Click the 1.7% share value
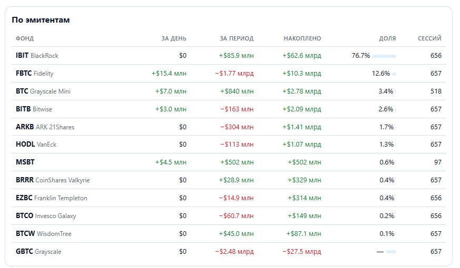Viewport: 460px width, 268px height. [x=386, y=127]
